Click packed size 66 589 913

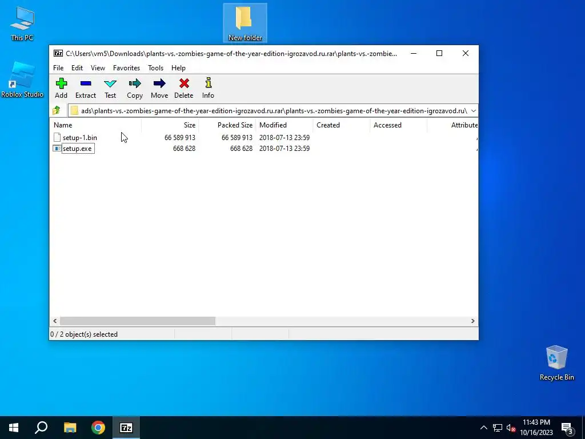coord(237,138)
